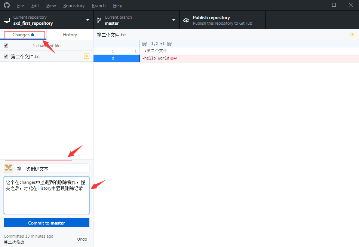The image size is (359, 247).
Task: Select the deleted line 2 gutter in diff
Action: click(x=116, y=58)
